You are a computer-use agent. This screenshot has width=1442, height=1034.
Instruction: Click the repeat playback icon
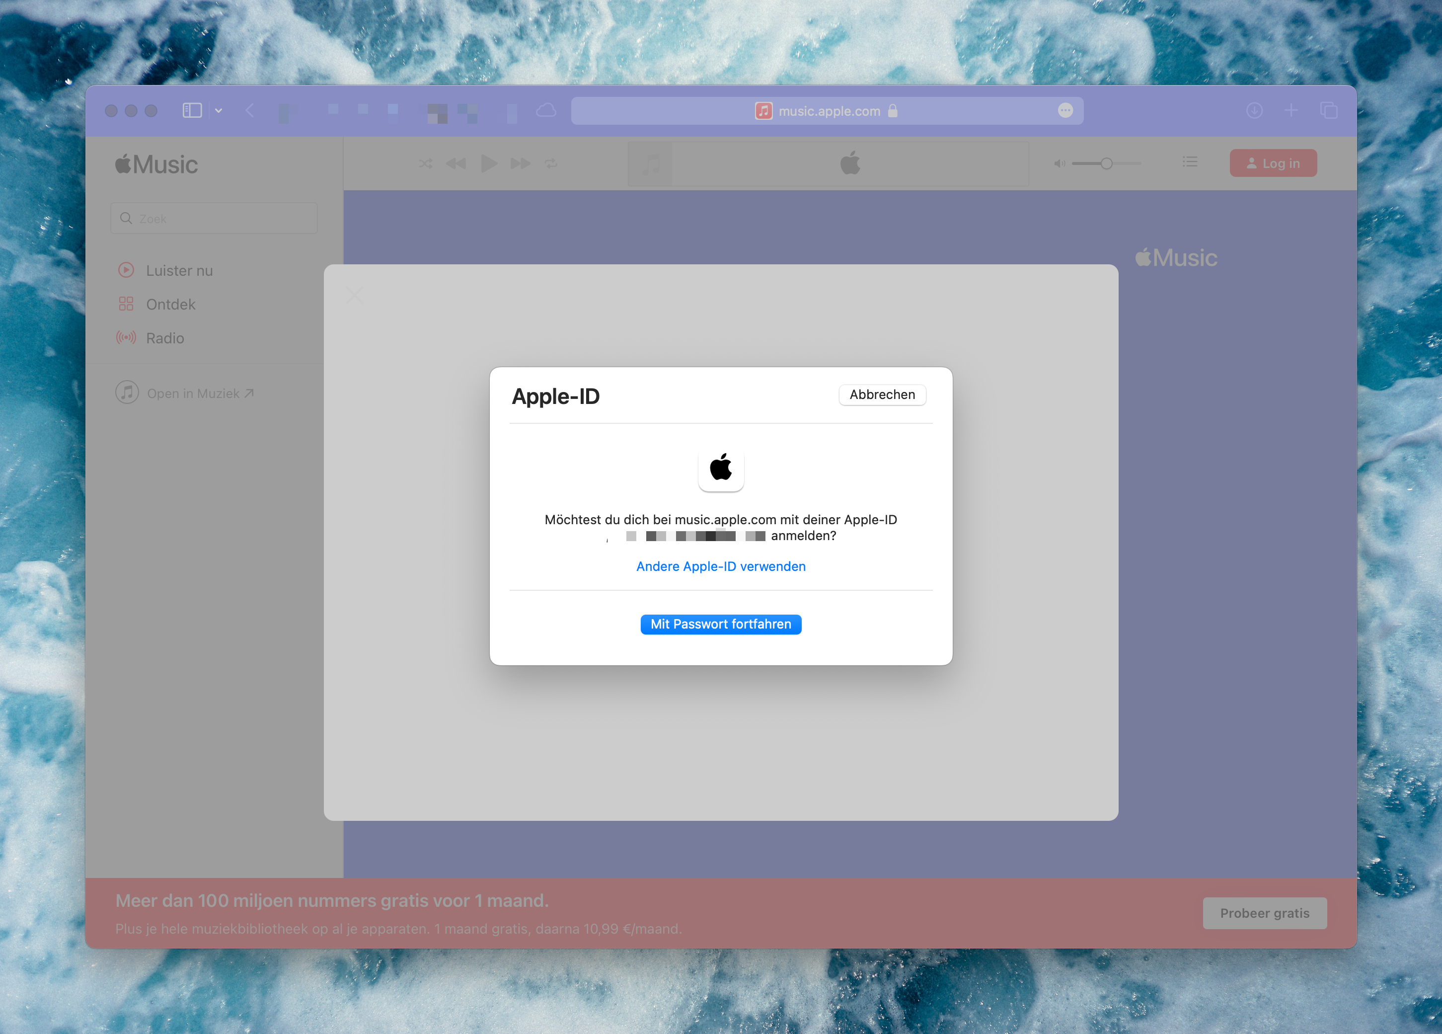[x=550, y=163]
